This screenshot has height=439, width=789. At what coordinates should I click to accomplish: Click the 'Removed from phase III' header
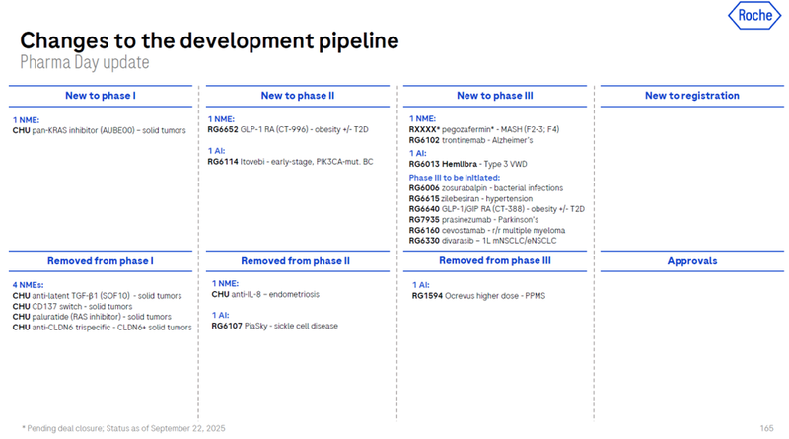[494, 261]
